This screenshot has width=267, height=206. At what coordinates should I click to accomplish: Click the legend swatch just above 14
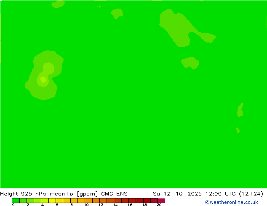118,201
